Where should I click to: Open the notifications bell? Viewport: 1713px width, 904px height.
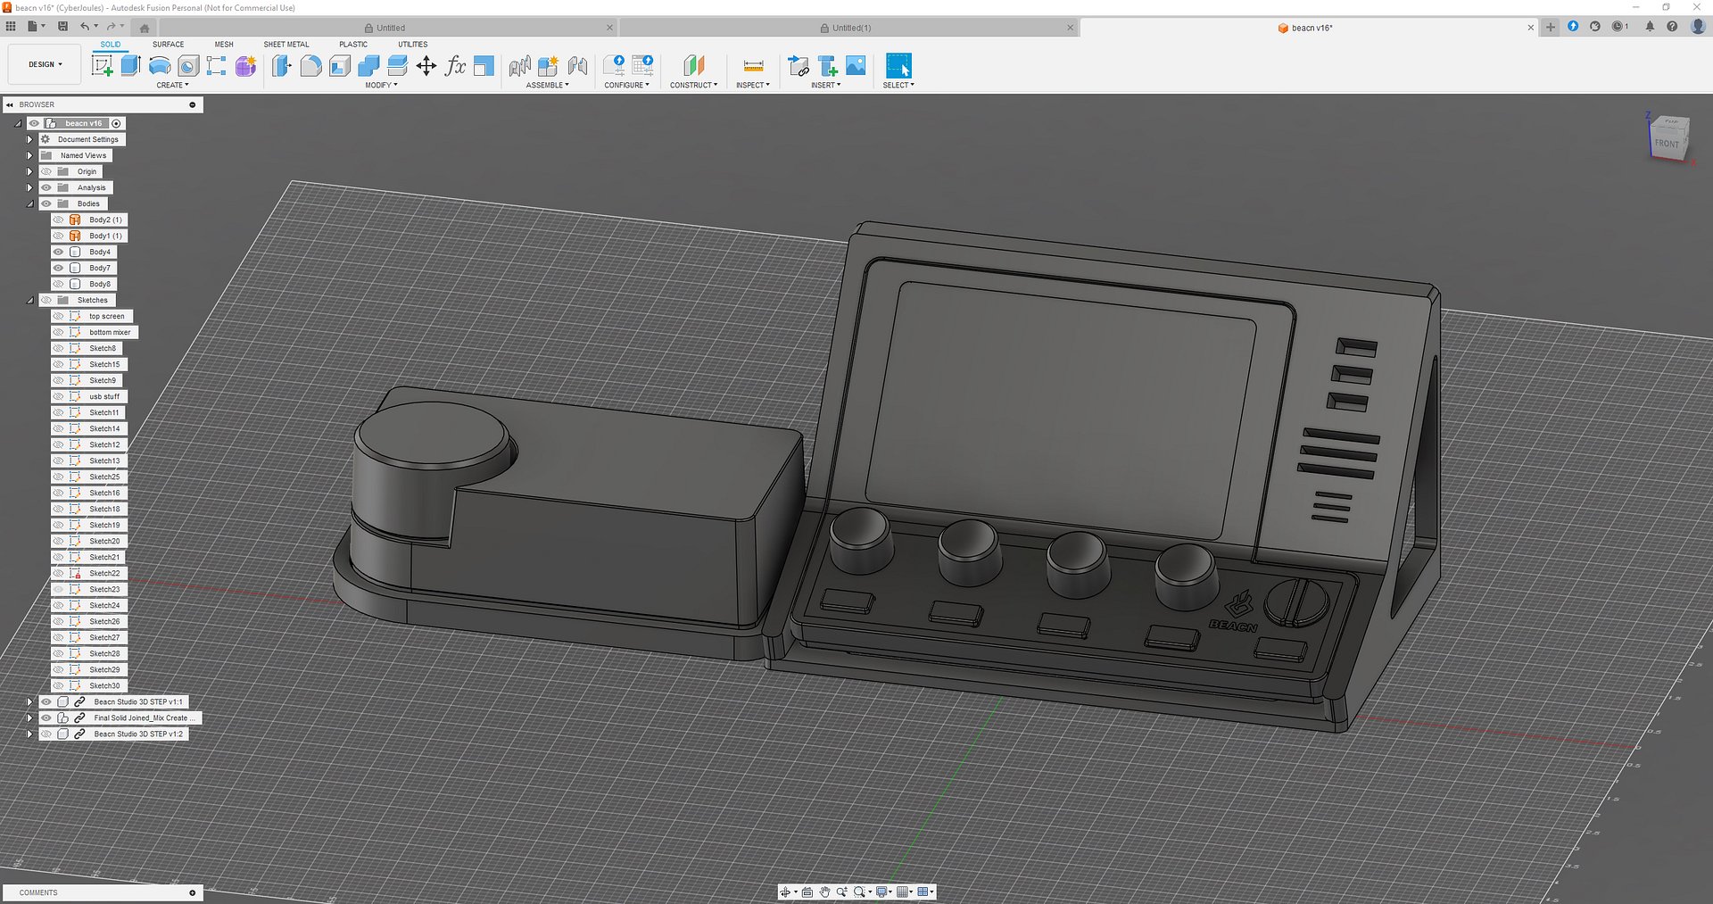(x=1650, y=27)
